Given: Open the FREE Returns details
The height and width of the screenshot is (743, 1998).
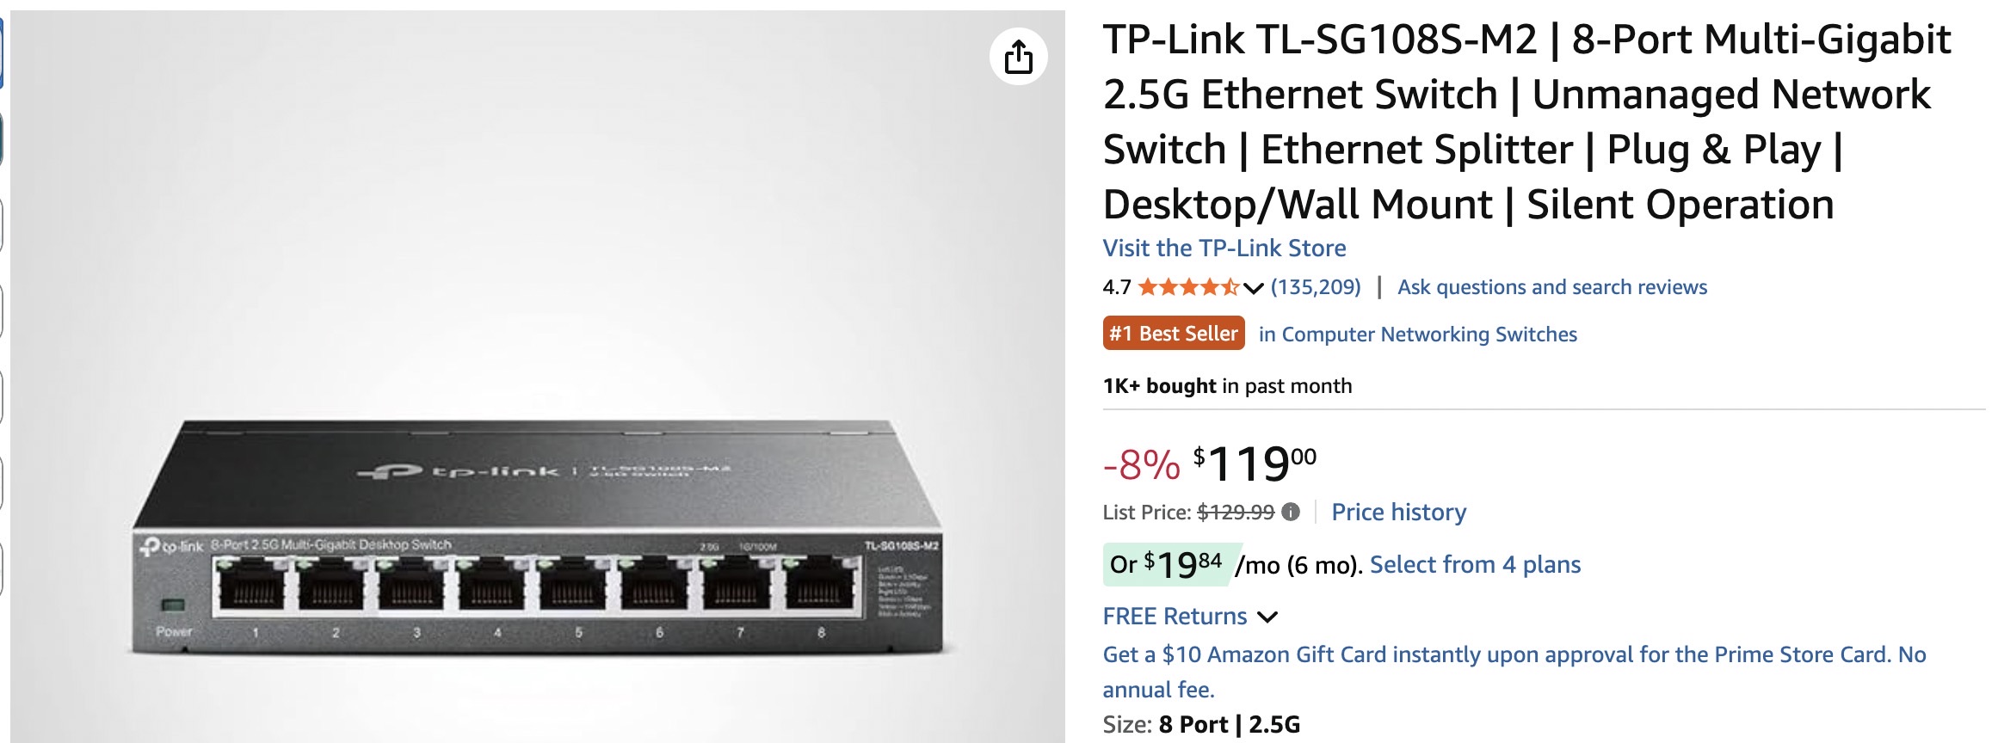Looking at the screenshot, I should tap(1175, 617).
